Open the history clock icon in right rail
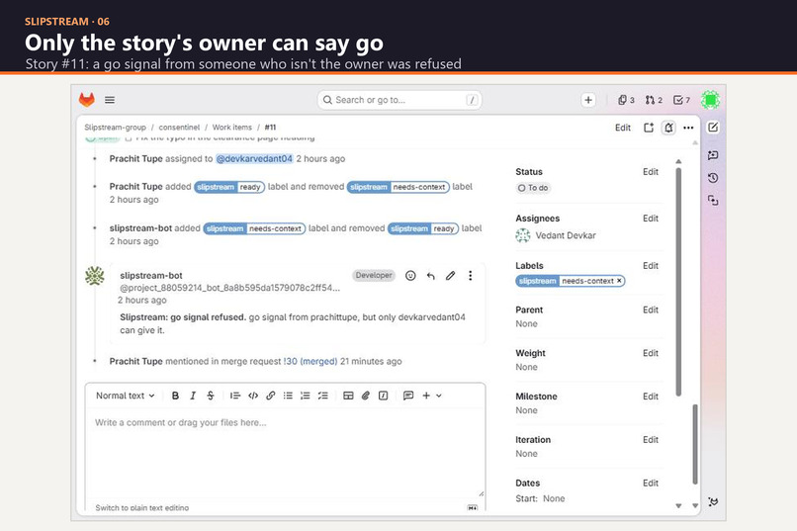The image size is (797, 531). (713, 178)
